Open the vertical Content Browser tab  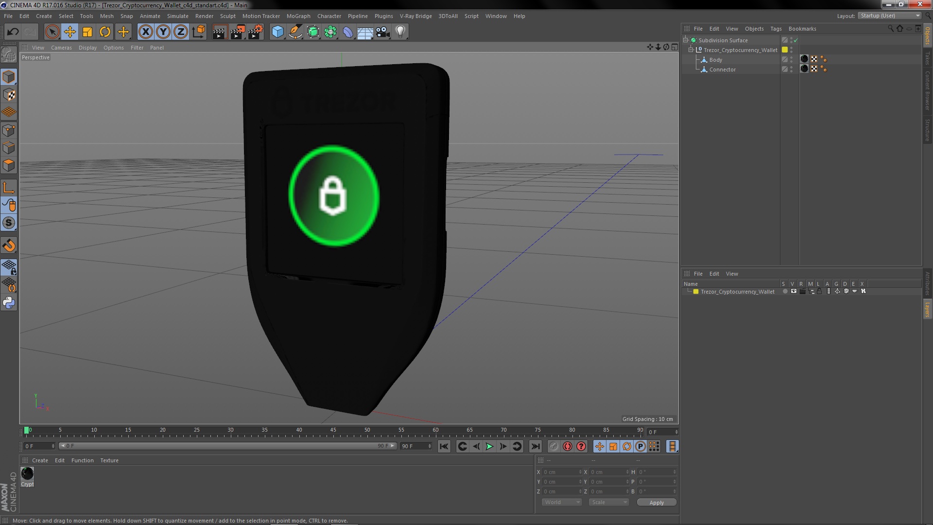click(x=927, y=90)
